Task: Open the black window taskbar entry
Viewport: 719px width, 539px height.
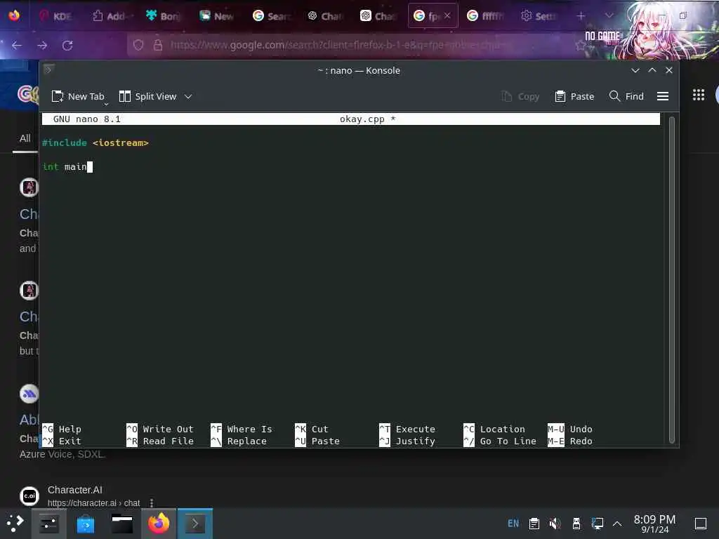Action: click(x=122, y=524)
